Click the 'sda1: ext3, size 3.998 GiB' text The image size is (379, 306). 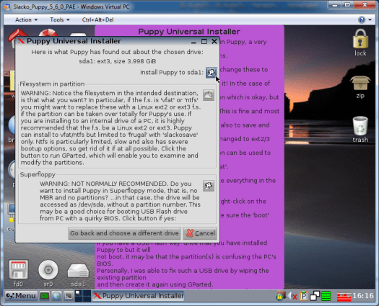click(118, 61)
